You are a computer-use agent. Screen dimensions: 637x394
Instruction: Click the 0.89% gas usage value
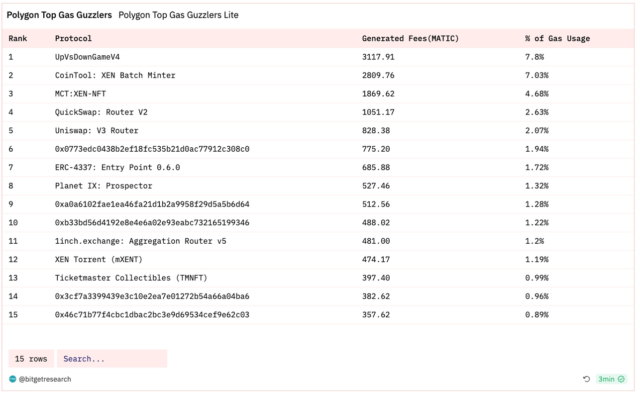tap(537, 314)
